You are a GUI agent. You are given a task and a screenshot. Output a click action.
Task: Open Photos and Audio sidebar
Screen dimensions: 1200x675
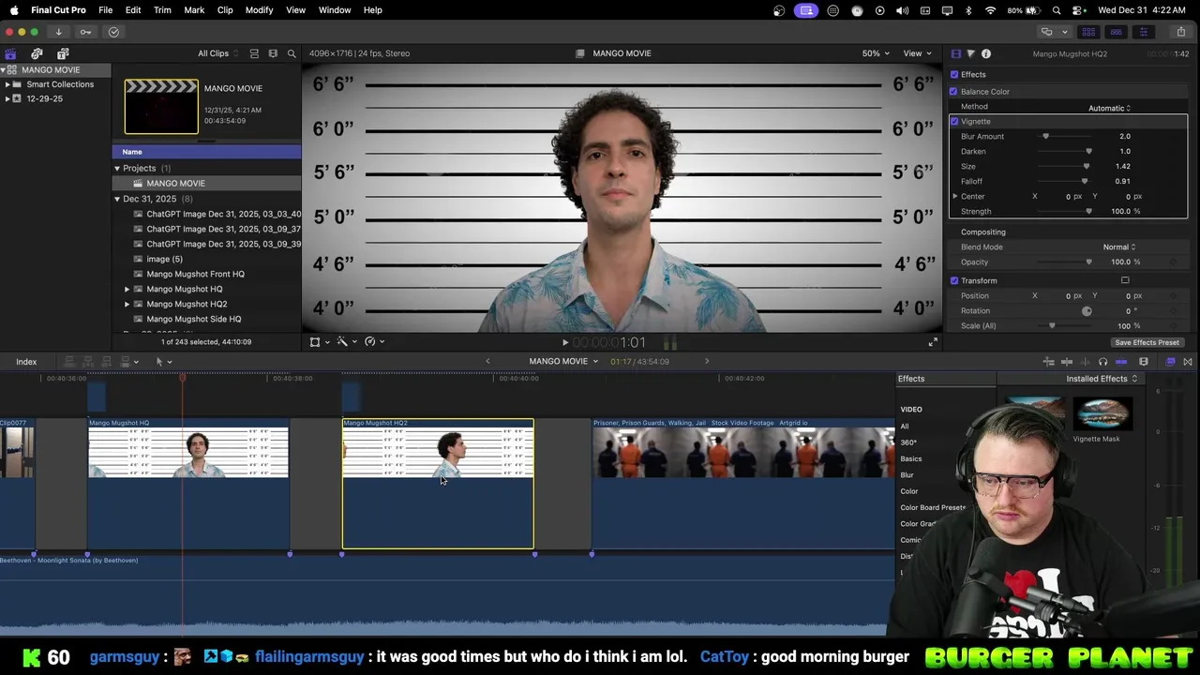tap(37, 53)
